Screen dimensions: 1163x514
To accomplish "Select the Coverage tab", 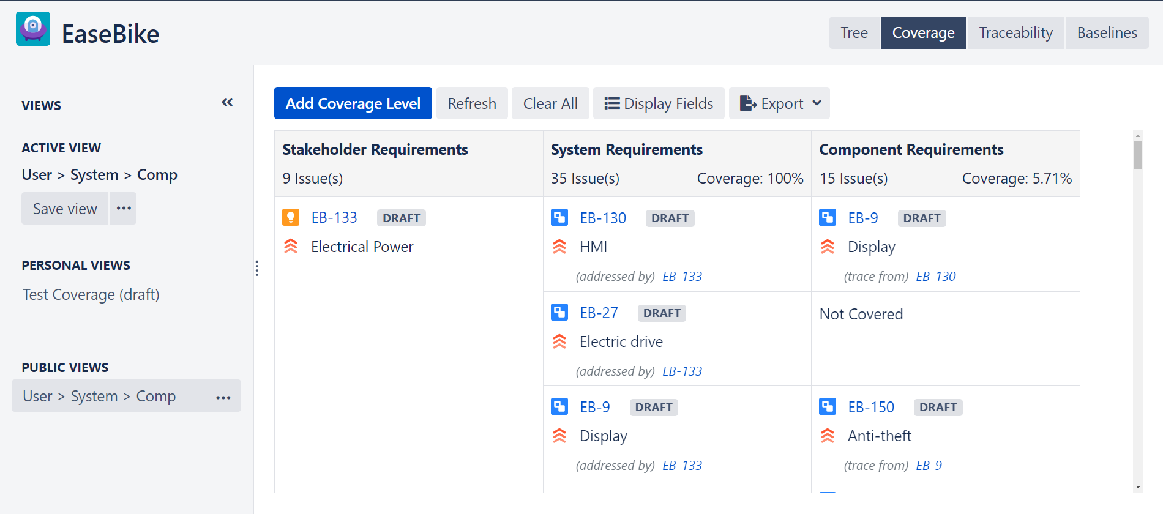I will click(x=923, y=32).
